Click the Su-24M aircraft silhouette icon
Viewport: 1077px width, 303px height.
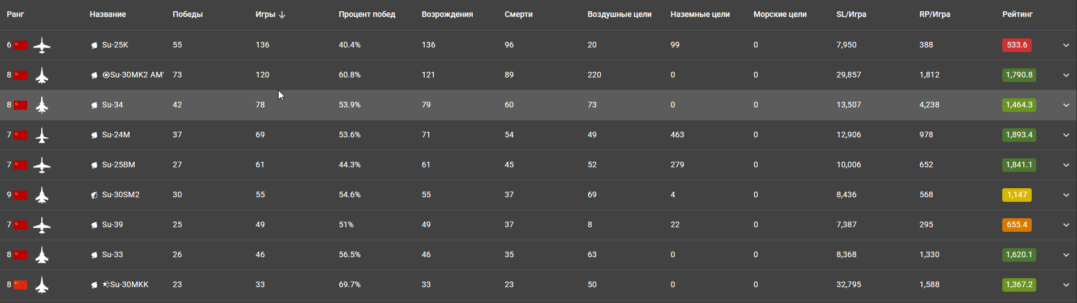[x=42, y=135]
